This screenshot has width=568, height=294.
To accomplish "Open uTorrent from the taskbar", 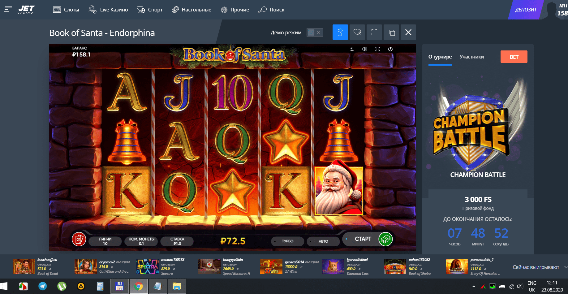I will 62,286.
